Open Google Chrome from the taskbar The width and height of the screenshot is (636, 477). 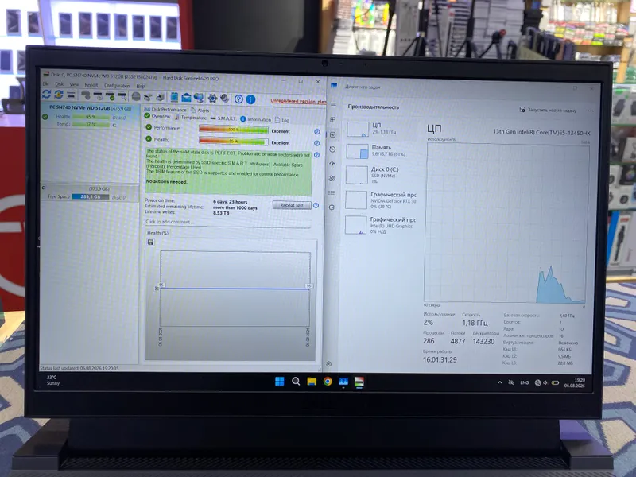(328, 382)
